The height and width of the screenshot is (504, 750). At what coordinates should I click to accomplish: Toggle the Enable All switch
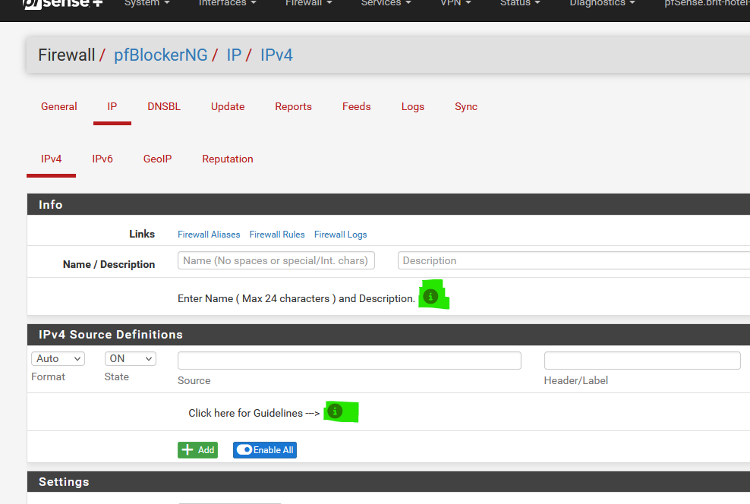[x=264, y=450]
